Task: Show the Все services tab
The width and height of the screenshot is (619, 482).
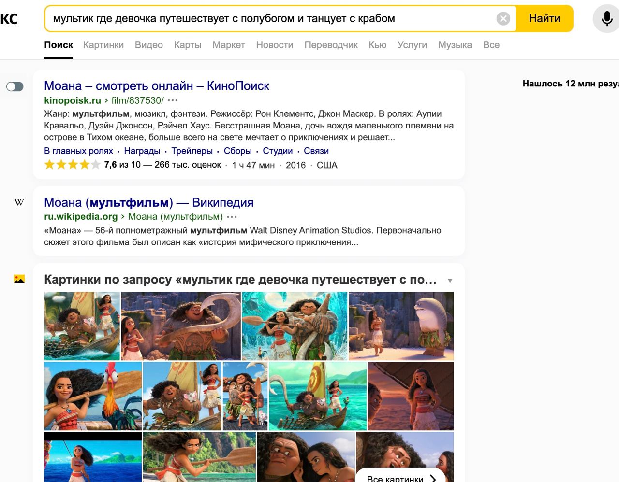Action: point(491,45)
